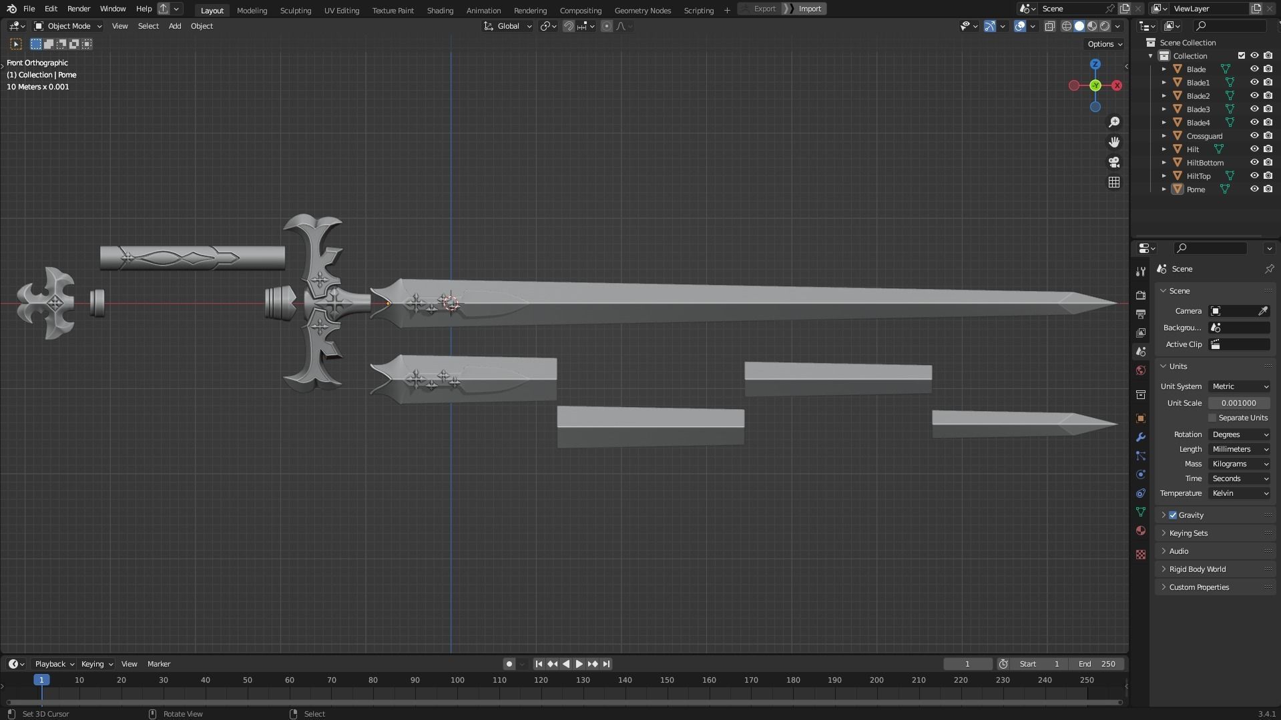Open the Length units dropdown
The width and height of the screenshot is (1281, 720).
pos(1239,449)
